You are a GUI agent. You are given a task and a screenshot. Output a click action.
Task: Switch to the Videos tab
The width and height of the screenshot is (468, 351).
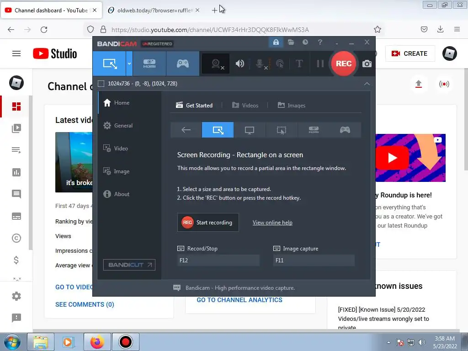click(x=245, y=106)
